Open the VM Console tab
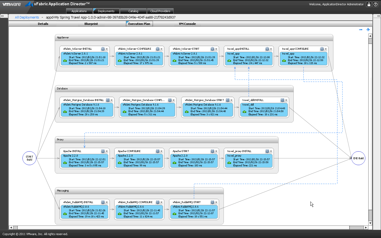This screenshot has height=238, width=381. [187, 24]
